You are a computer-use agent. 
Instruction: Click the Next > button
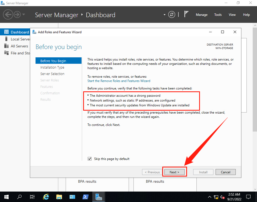174,172
